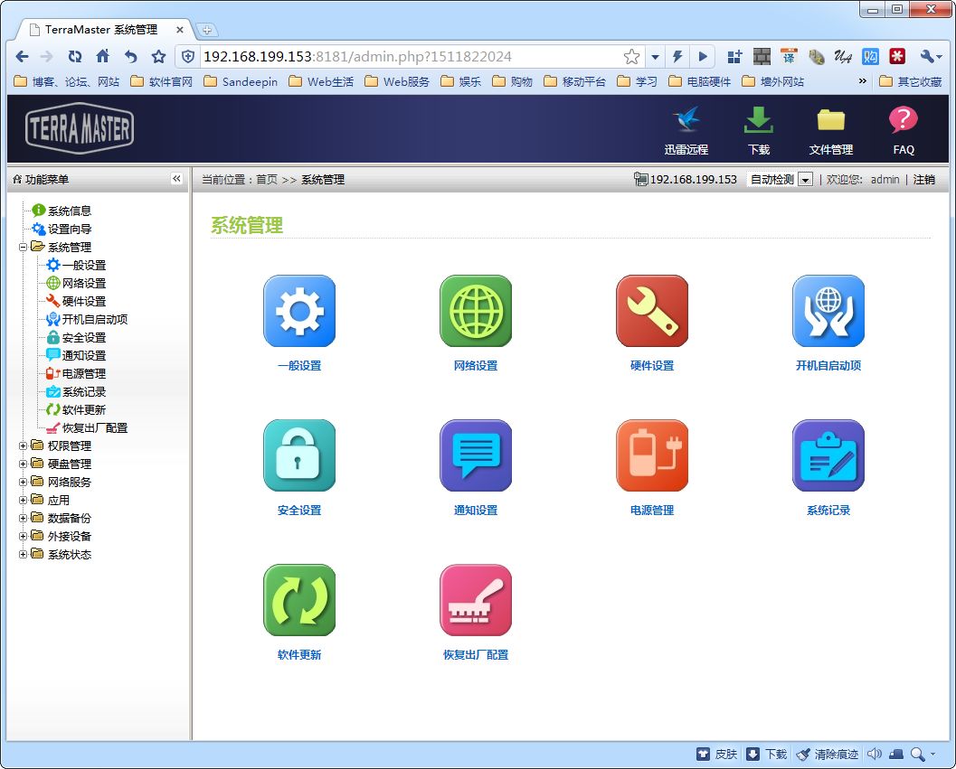Open the 自动检测 dropdown
This screenshot has width=956, height=769.
point(804,180)
